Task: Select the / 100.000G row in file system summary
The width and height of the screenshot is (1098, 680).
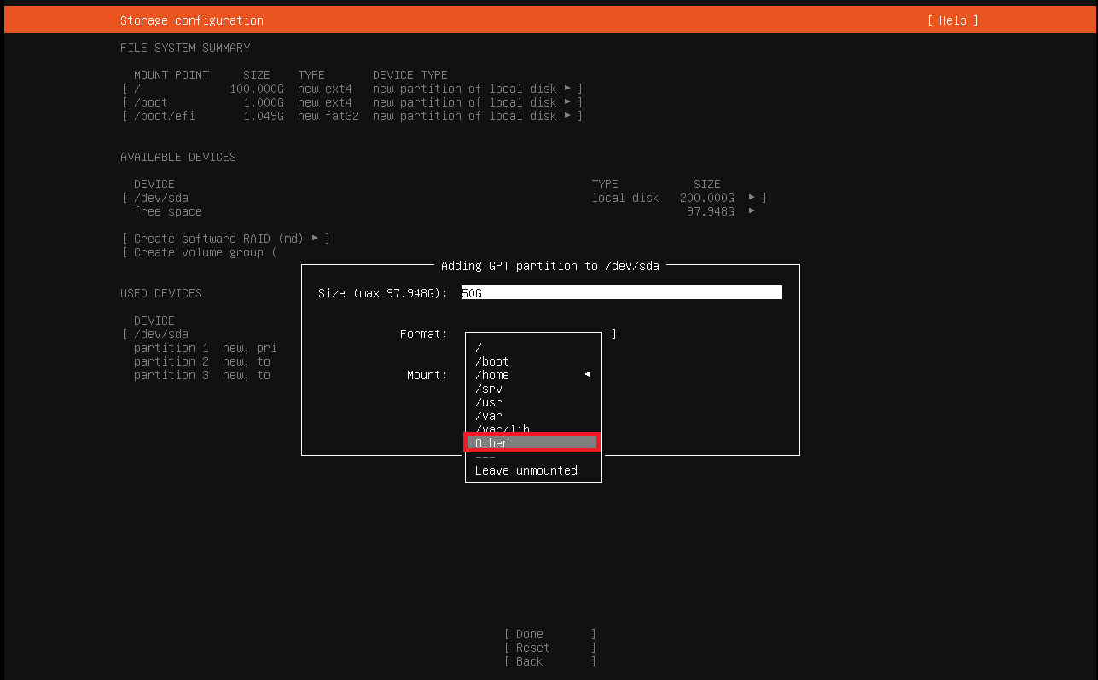Action: [352, 89]
